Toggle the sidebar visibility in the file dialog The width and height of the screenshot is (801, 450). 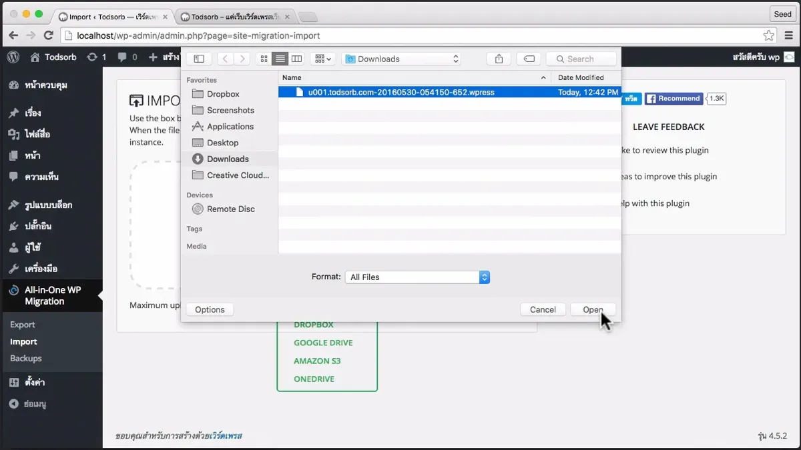198,59
